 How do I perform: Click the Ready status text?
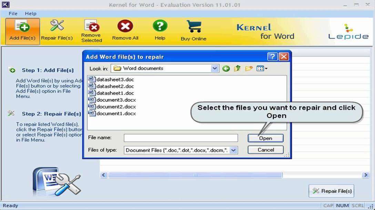click(x=10, y=206)
